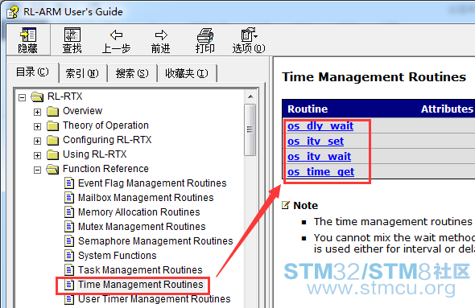The width and height of the screenshot is (475, 308).
Task: Select the RL-RTX root label
Action: point(65,97)
